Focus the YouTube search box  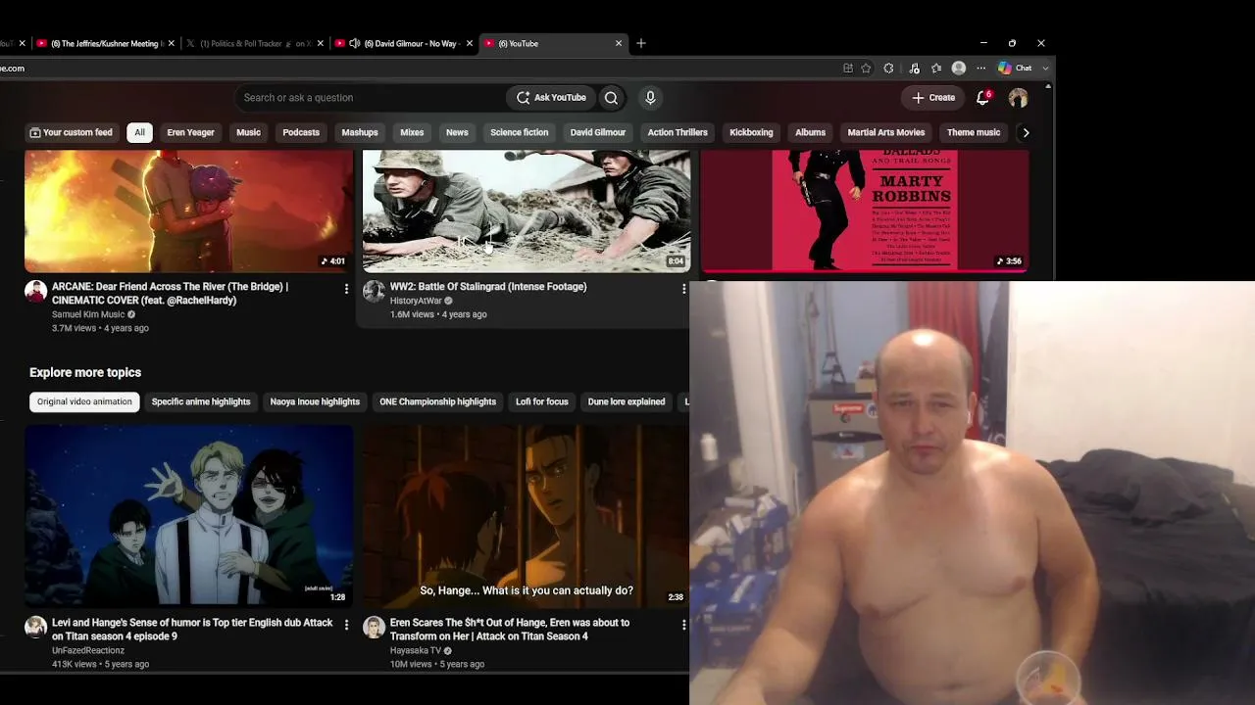371,98
